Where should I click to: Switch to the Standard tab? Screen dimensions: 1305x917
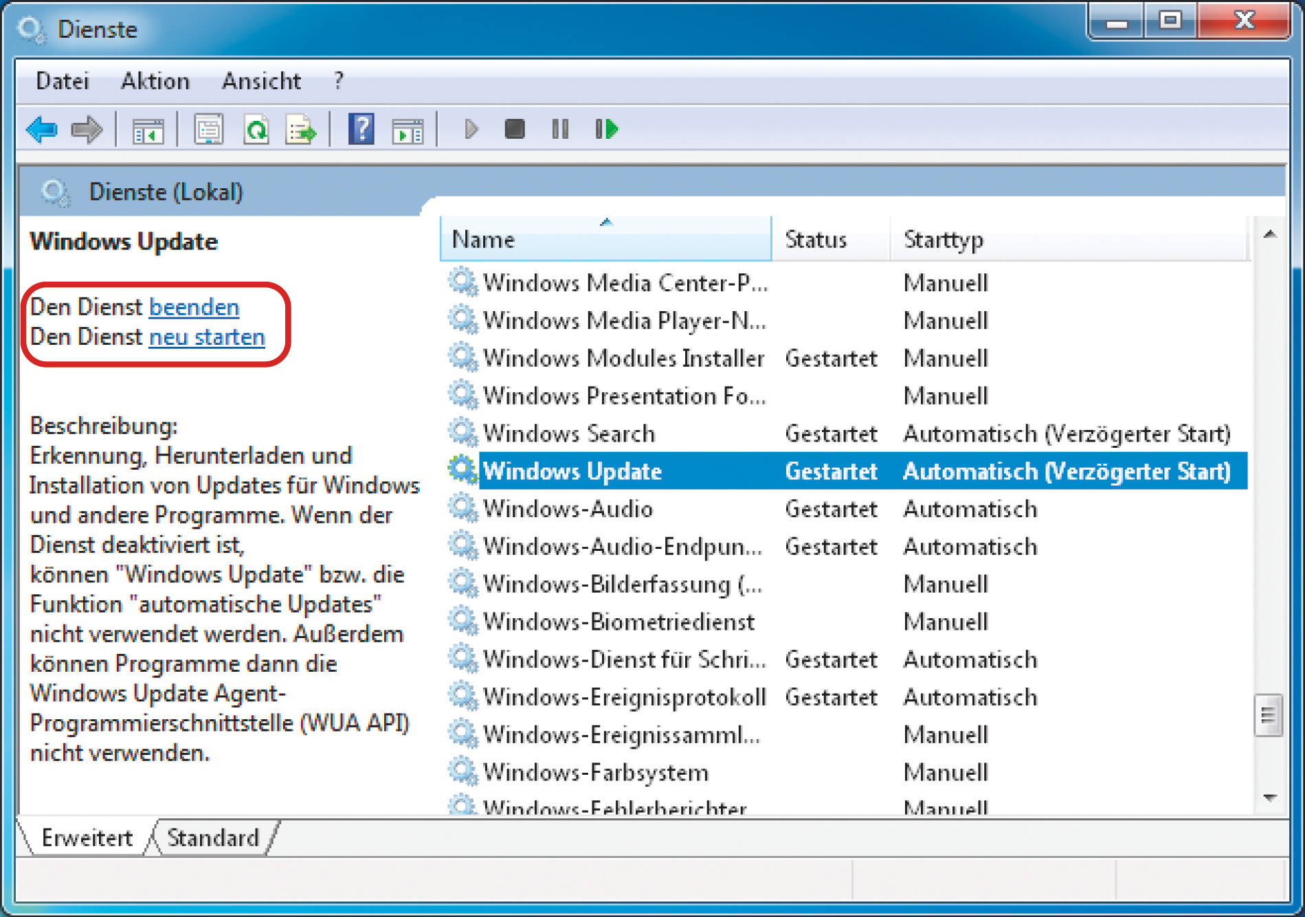click(x=213, y=838)
